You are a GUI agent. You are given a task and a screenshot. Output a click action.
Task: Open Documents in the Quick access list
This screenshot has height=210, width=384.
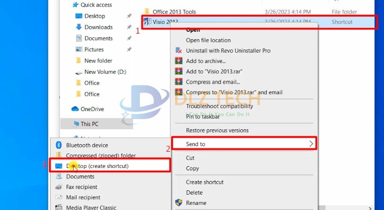[x=98, y=38]
